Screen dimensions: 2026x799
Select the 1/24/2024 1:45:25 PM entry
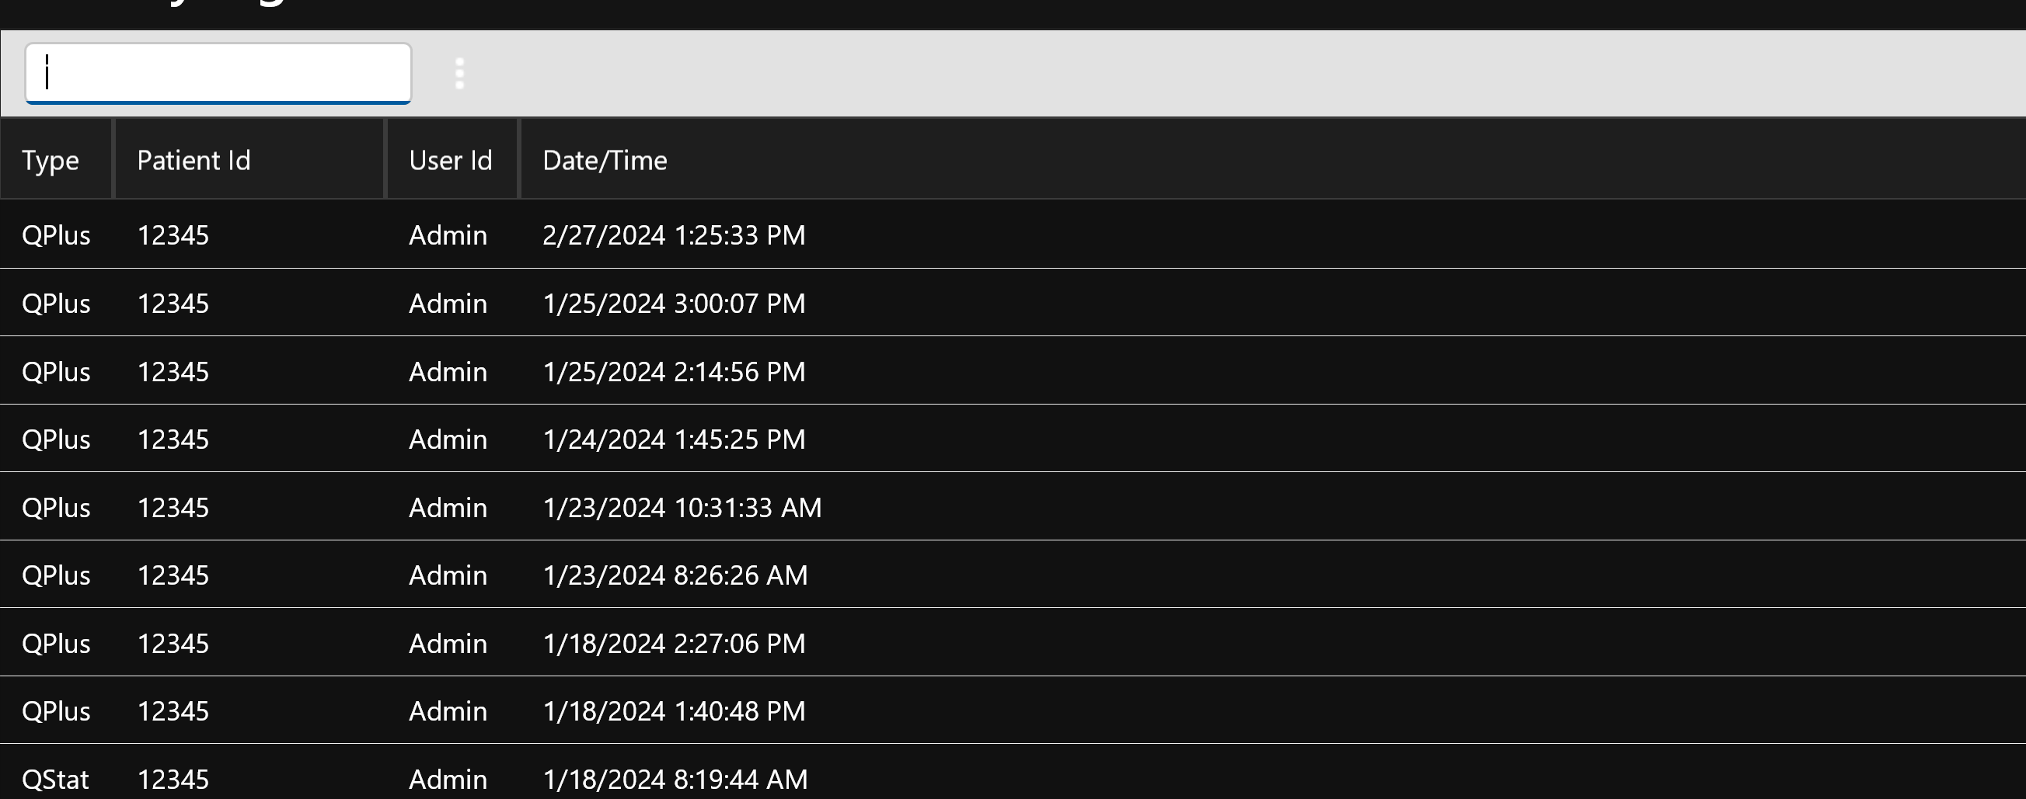674,439
